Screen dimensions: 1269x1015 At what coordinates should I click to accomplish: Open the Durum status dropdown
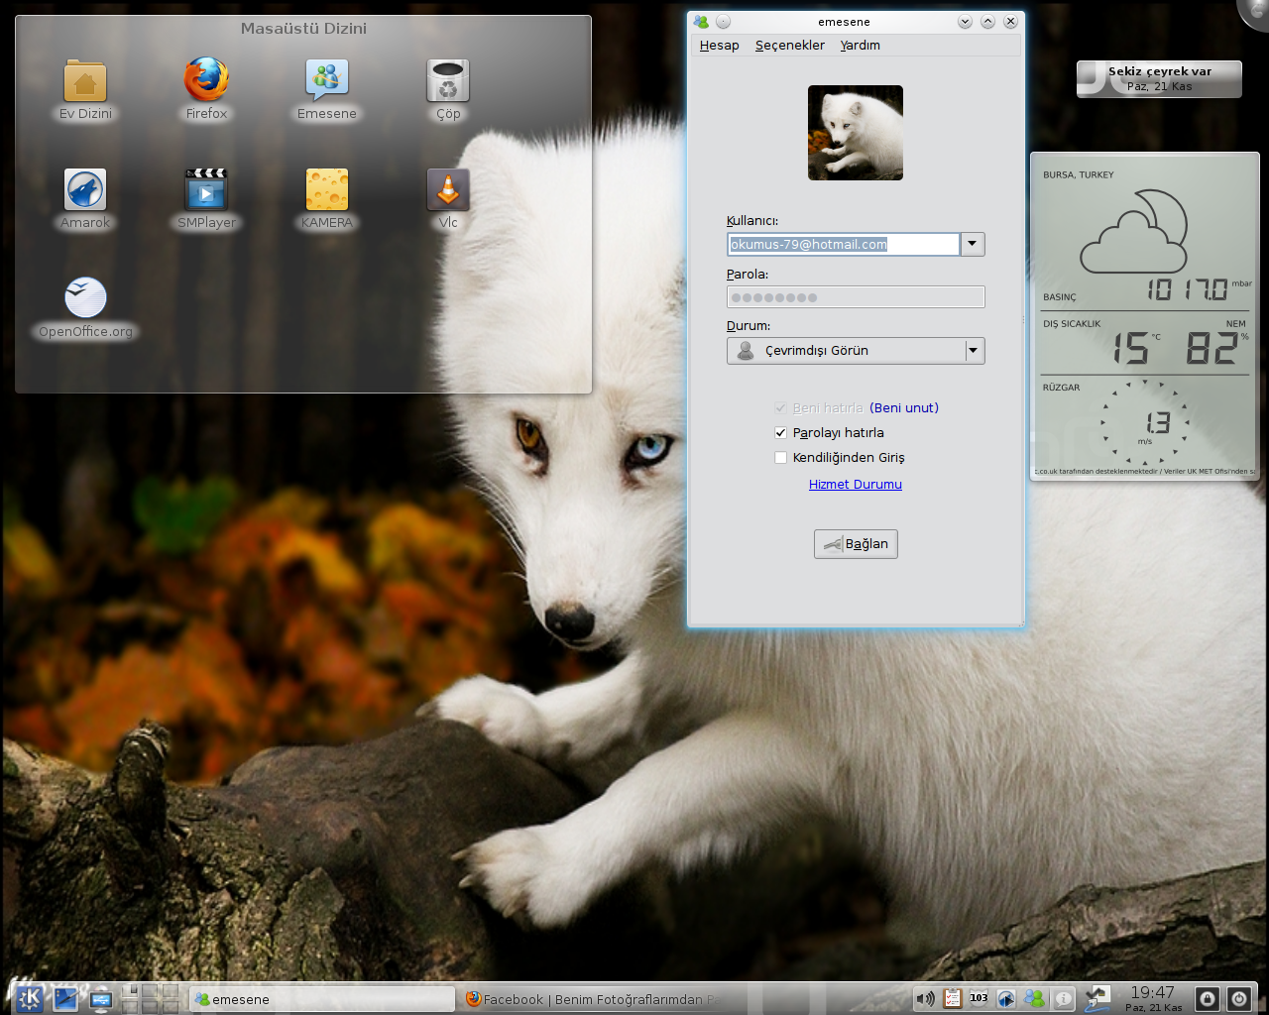click(855, 351)
